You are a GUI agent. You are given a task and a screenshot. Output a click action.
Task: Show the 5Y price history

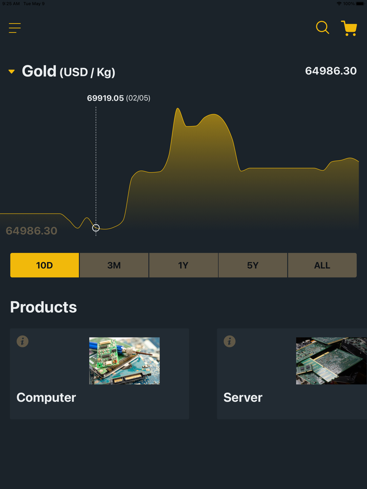coord(252,265)
